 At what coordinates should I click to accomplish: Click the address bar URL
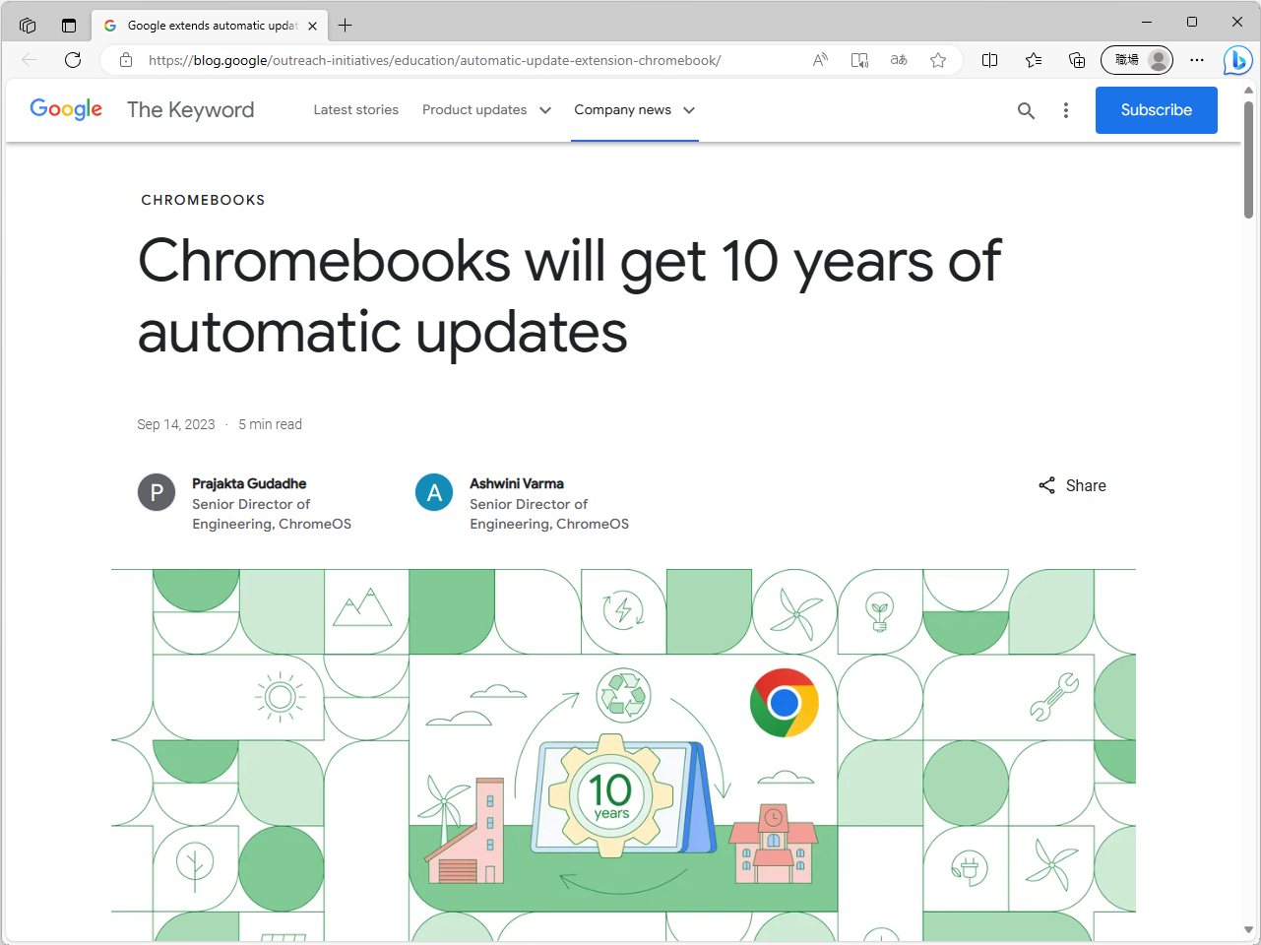[433, 60]
